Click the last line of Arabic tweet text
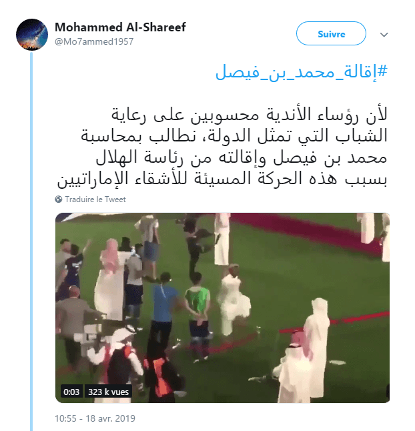The height and width of the screenshot is (431, 415). tap(222, 179)
